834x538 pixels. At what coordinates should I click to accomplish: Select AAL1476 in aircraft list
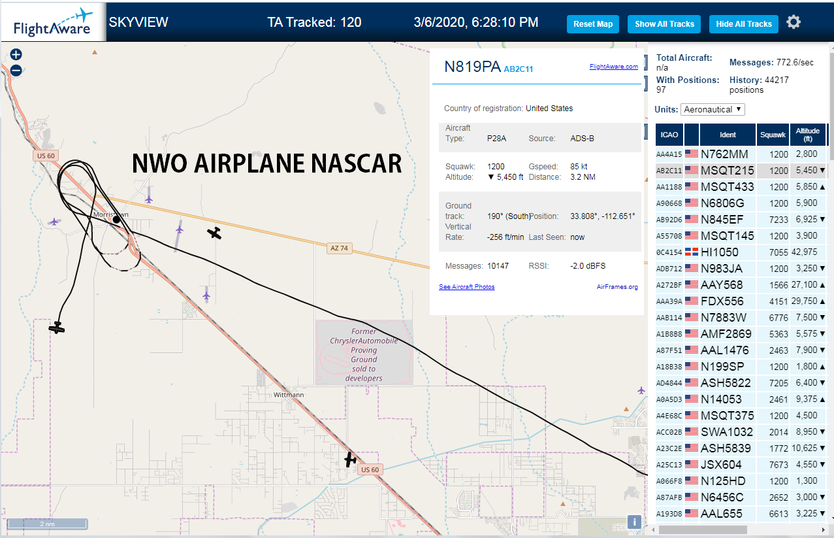pyautogui.click(x=741, y=350)
